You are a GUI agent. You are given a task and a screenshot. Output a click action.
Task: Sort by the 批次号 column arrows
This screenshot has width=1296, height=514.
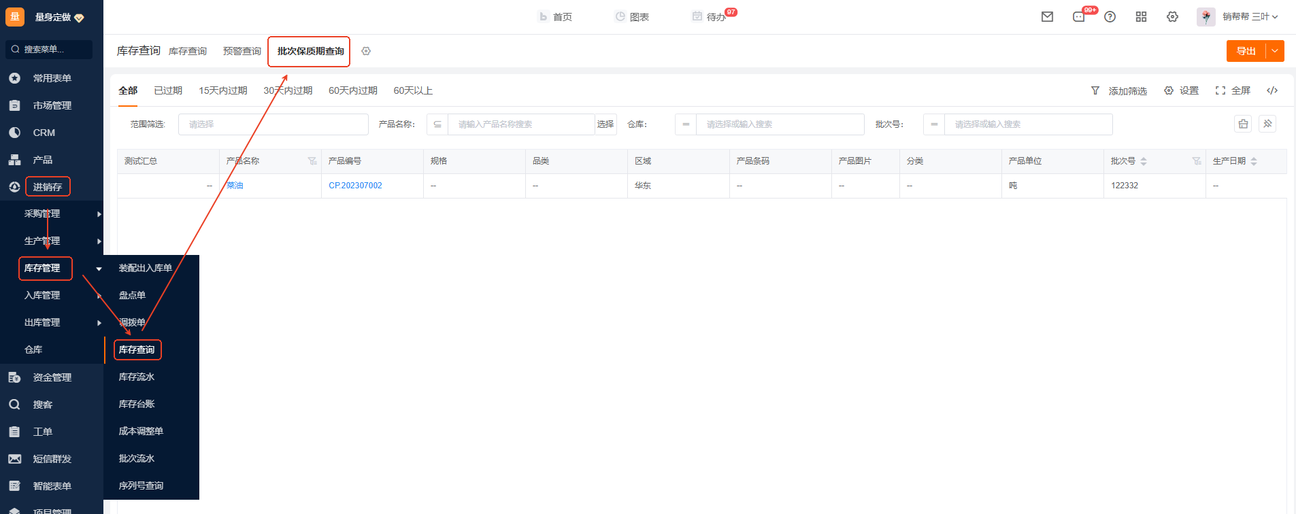coord(1144,161)
